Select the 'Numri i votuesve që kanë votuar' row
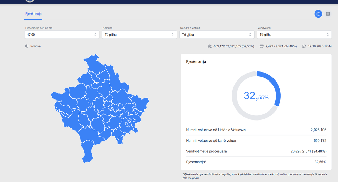This screenshot has height=182, width=338. tap(256, 141)
